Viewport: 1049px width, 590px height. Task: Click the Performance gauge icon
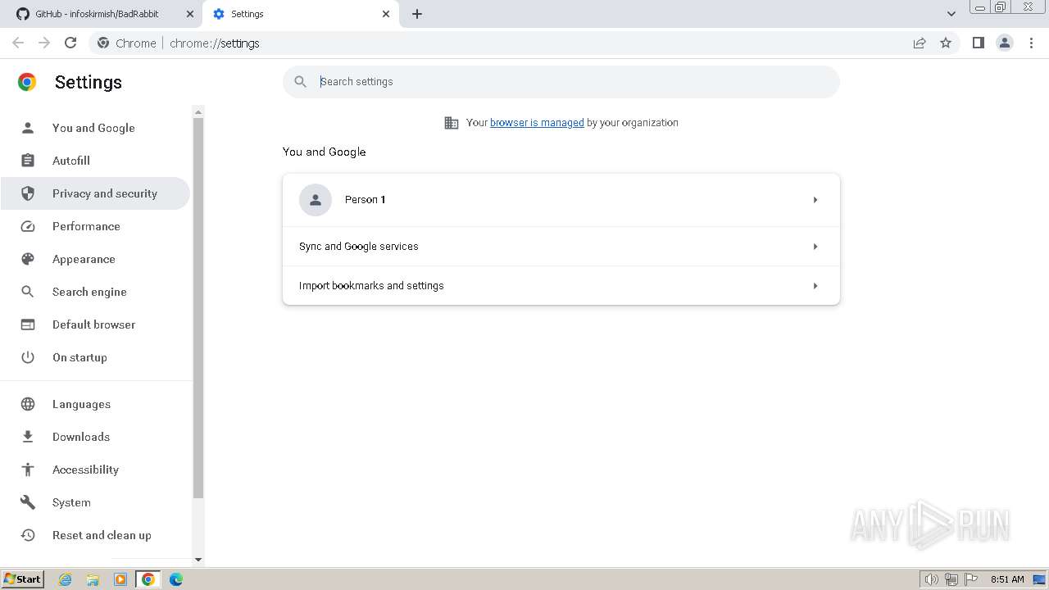click(x=28, y=226)
